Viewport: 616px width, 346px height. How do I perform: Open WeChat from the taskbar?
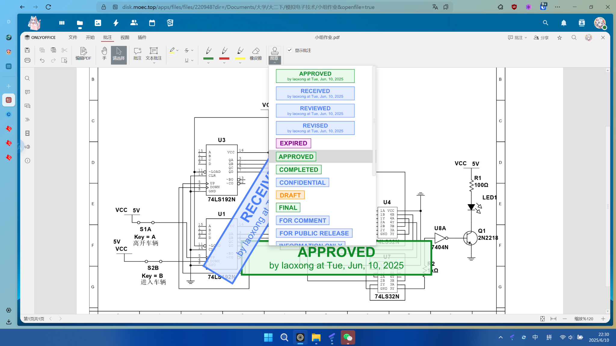pyautogui.click(x=348, y=338)
